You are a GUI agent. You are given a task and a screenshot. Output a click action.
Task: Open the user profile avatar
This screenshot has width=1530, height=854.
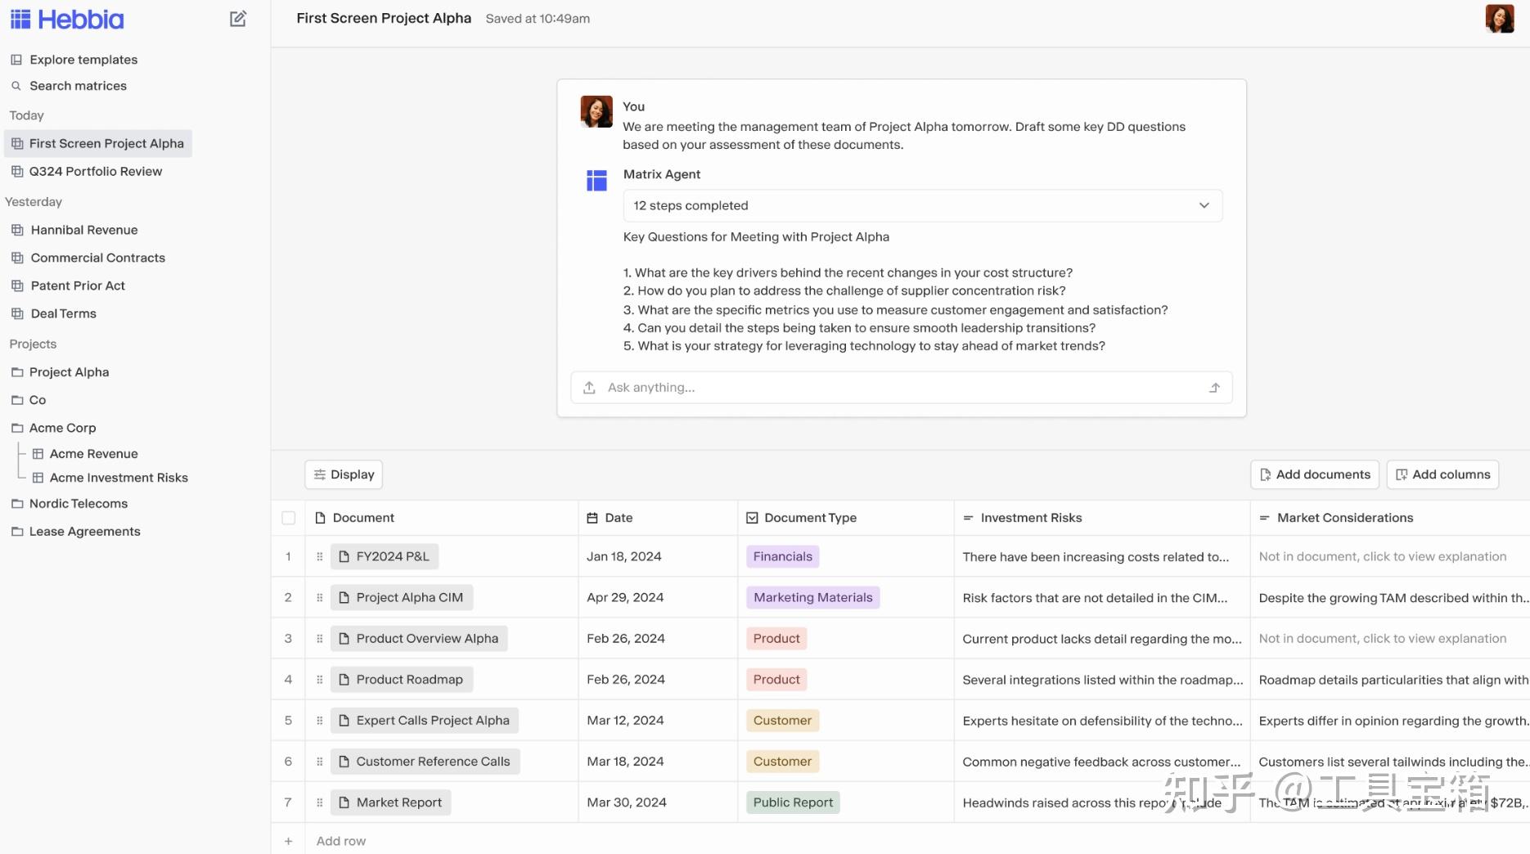(x=1499, y=19)
